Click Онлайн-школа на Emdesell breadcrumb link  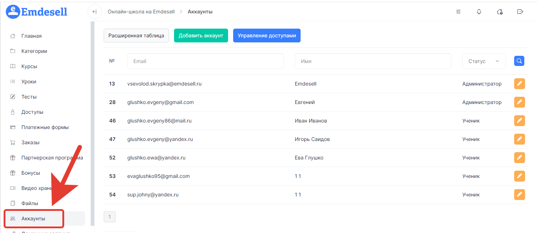pos(141,12)
